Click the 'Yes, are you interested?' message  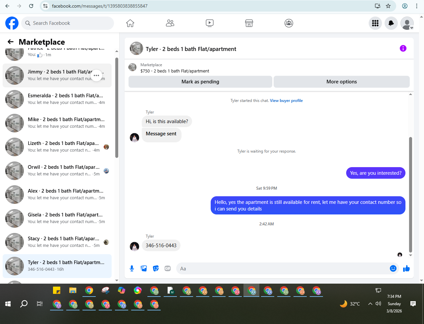tap(376, 173)
